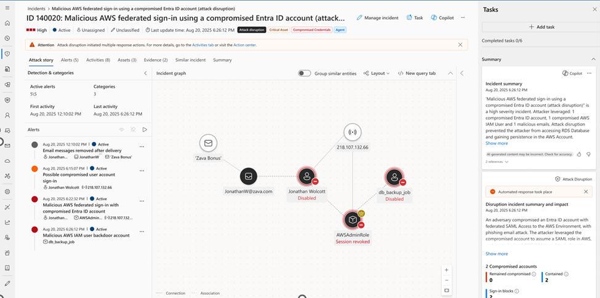Open the hamburger navigation menu
Screen dimensions: 600x298
coord(7,7)
